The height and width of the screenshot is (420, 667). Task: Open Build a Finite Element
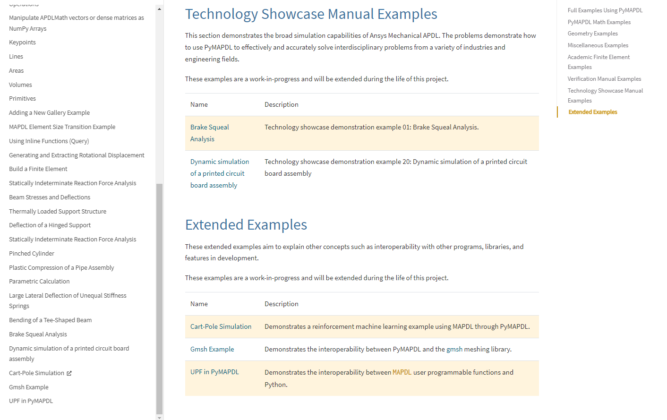tap(38, 169)
